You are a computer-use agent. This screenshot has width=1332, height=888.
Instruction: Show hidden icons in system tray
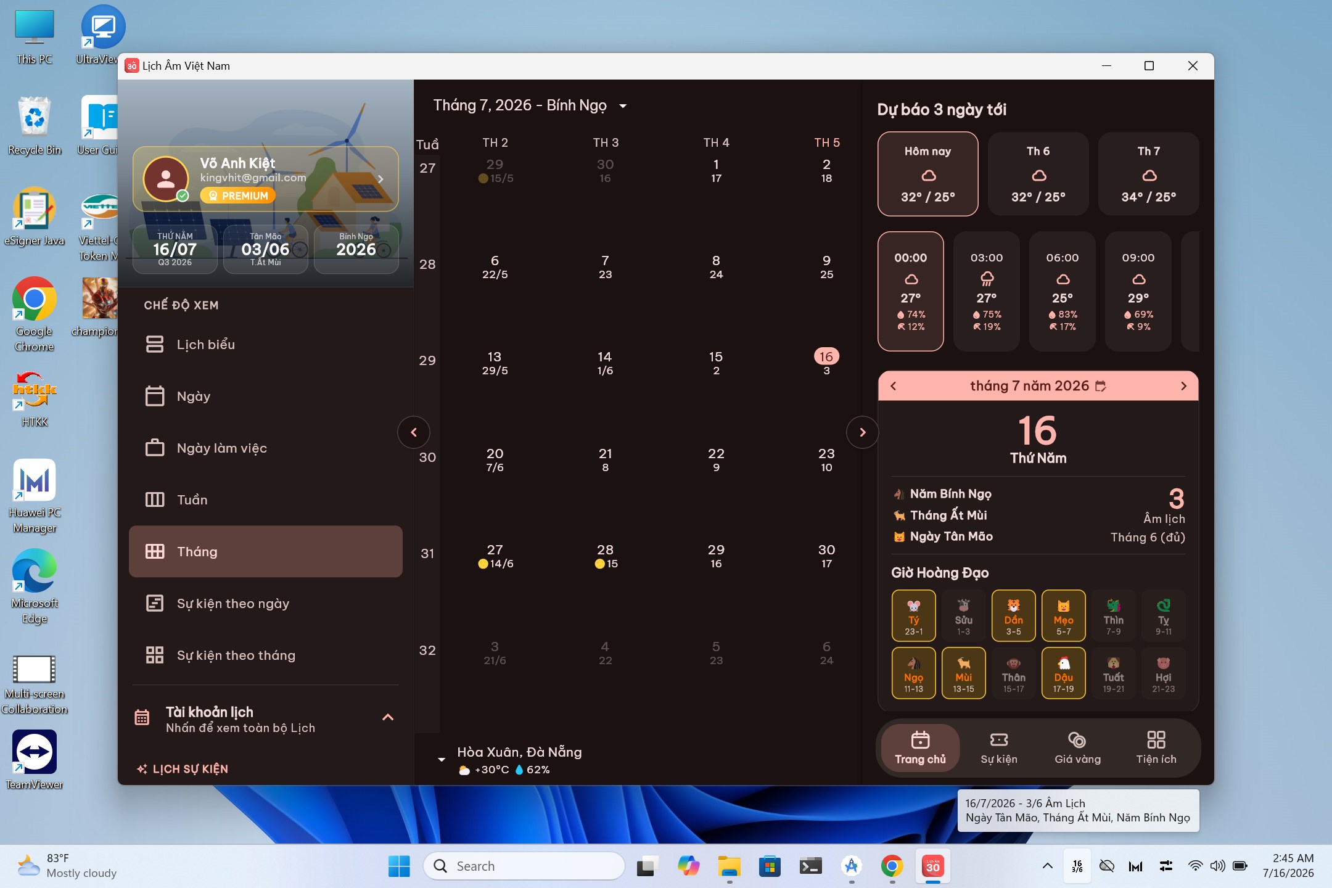[x=1047, y=866]
